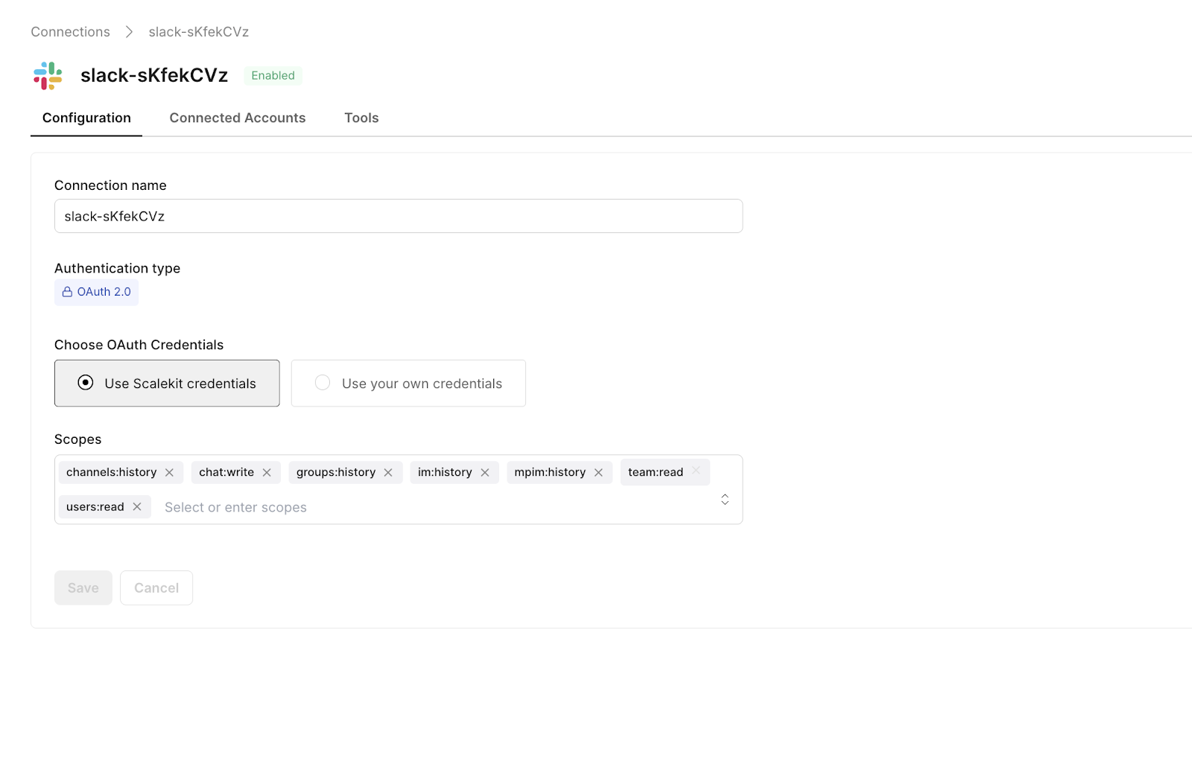1192x767 pixels.
Task: Click the users:read scope label
Action: [95, 506]
